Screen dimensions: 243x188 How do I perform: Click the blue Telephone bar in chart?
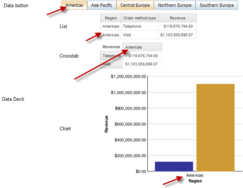(174, 166)
